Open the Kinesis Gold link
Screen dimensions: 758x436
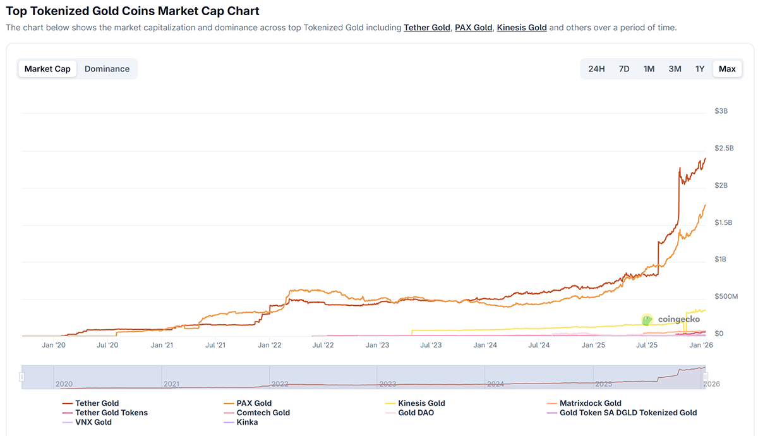pos(522,28)
